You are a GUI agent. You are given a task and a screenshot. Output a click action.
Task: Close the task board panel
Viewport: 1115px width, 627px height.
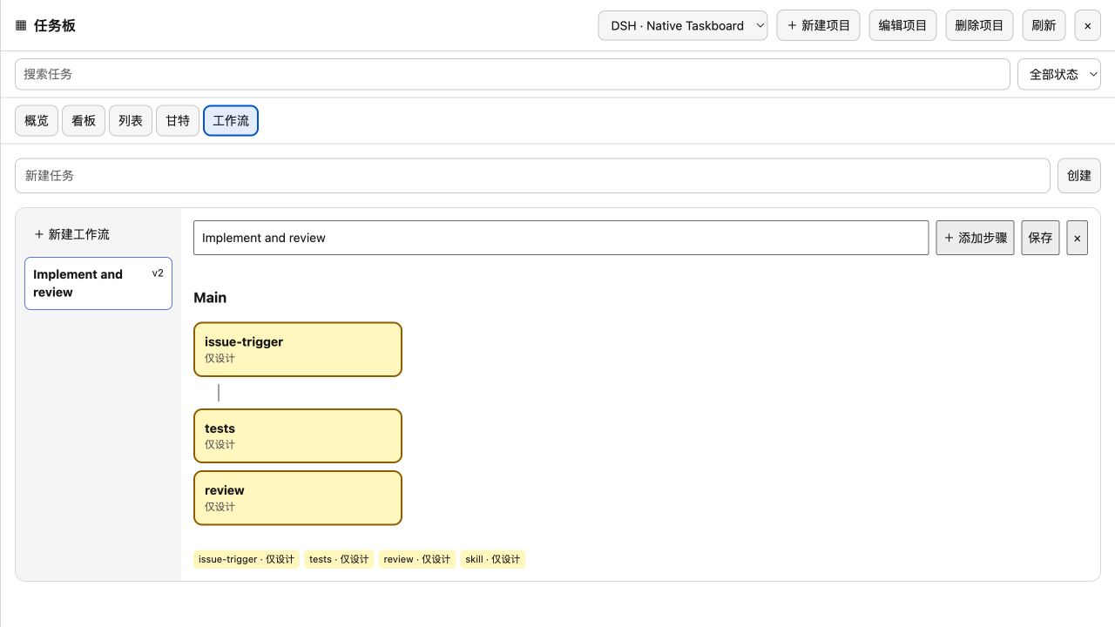(x=1087, y=25)
